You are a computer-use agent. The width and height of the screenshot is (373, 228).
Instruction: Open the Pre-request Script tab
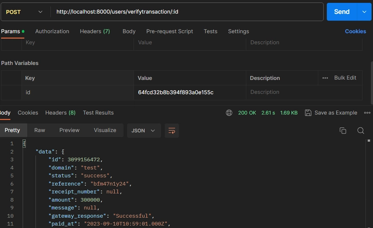point(169,31)
